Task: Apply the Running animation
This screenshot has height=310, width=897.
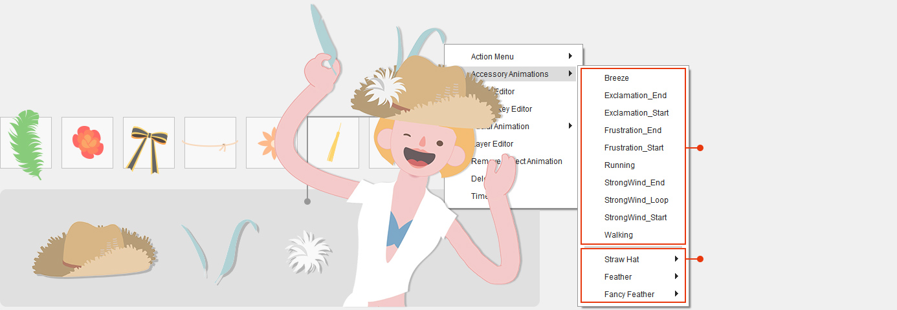Action: [x=619, y=165]
